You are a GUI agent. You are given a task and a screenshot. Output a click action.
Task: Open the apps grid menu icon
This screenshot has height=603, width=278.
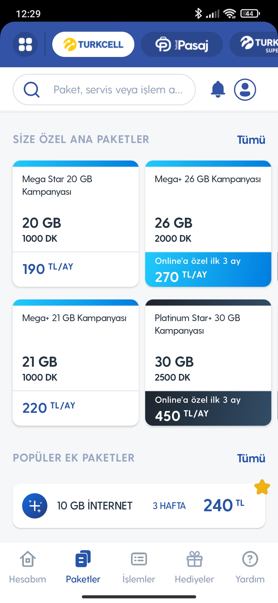pyautogui.click(x=25, y=44)
